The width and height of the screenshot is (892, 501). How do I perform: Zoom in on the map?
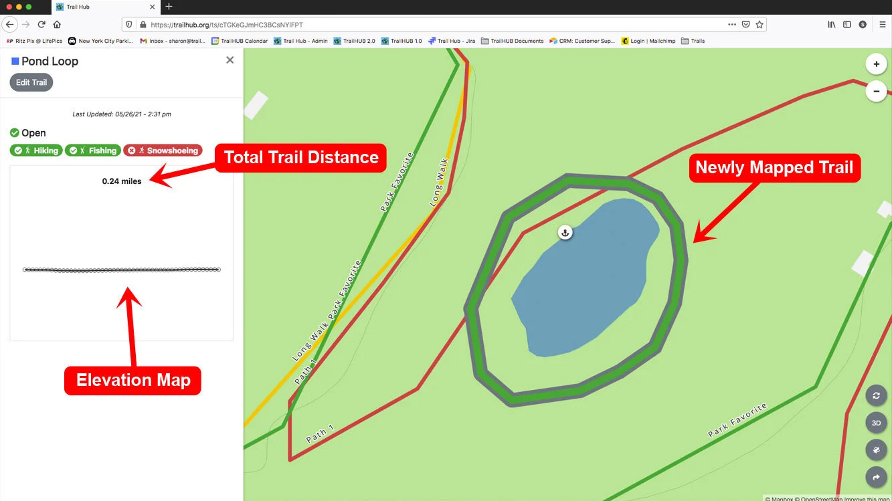(x=876, y=65)
